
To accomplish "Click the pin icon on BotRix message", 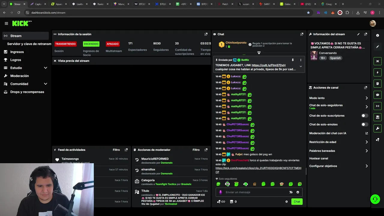I will pyautogui.click(x=292, y=60).
